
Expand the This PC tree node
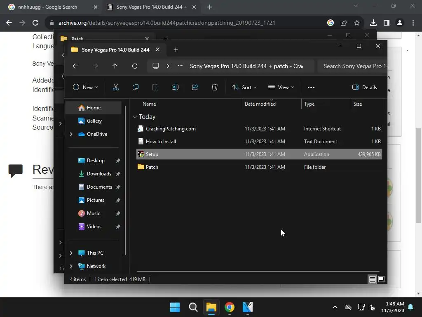pyautogui.click(x=71, y=253)
